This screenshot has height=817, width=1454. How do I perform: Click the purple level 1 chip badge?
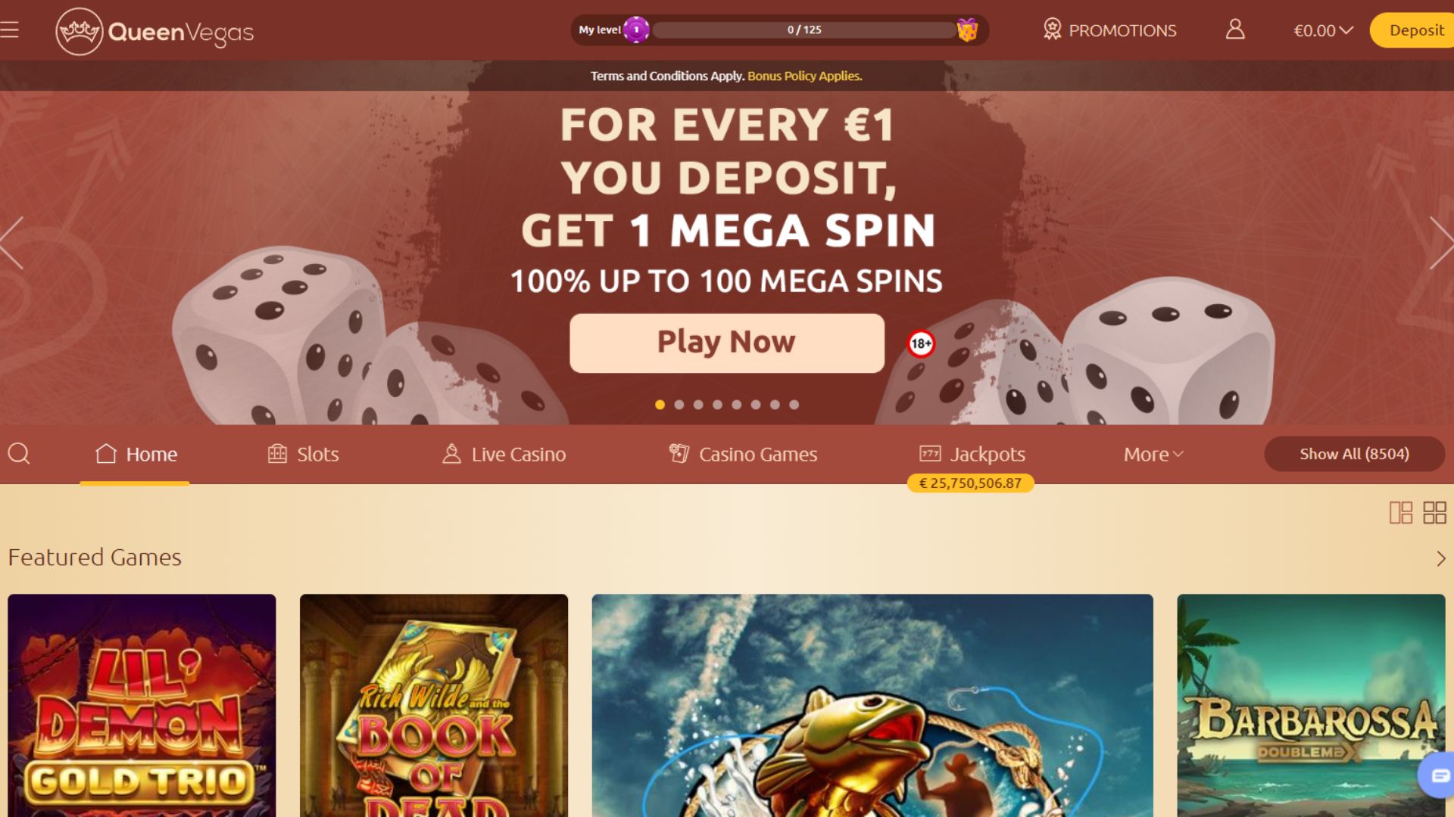[636, 30]
